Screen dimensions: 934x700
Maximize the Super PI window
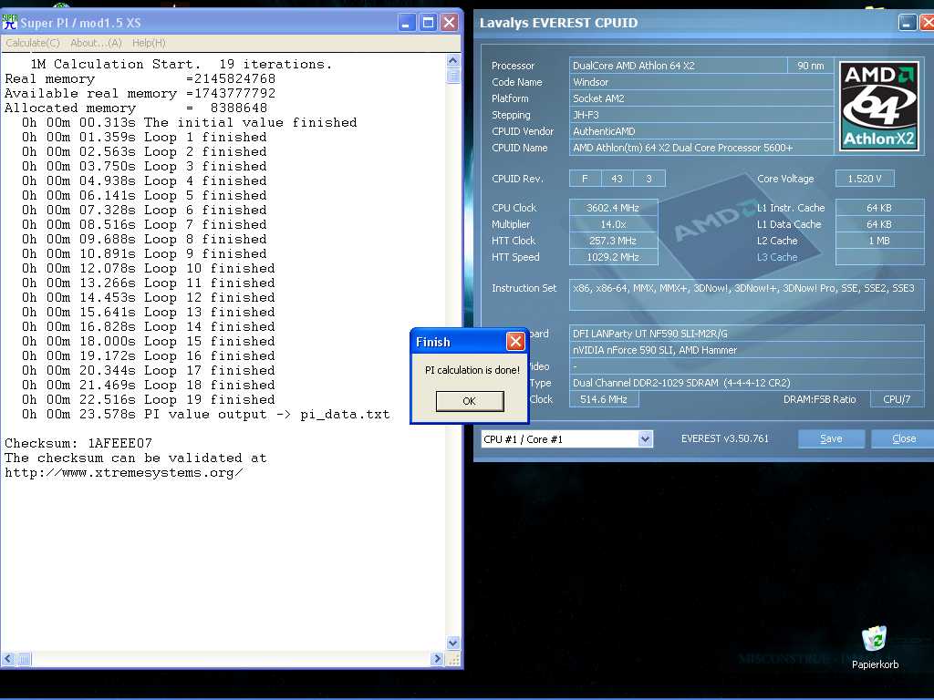click(429, 23)
